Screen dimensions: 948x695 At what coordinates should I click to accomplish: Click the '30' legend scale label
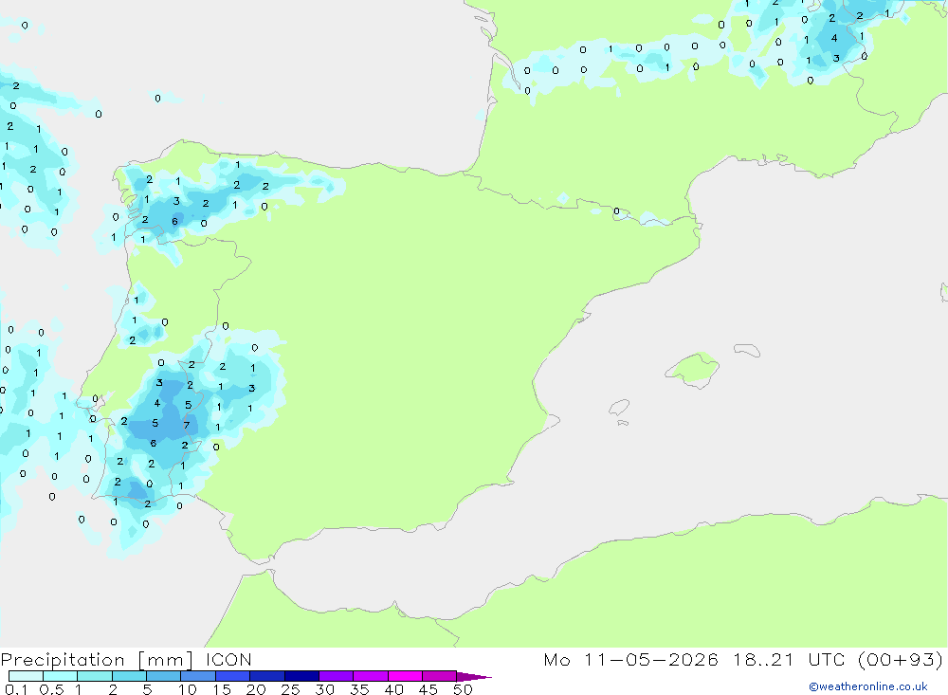(x=325, y=689)
